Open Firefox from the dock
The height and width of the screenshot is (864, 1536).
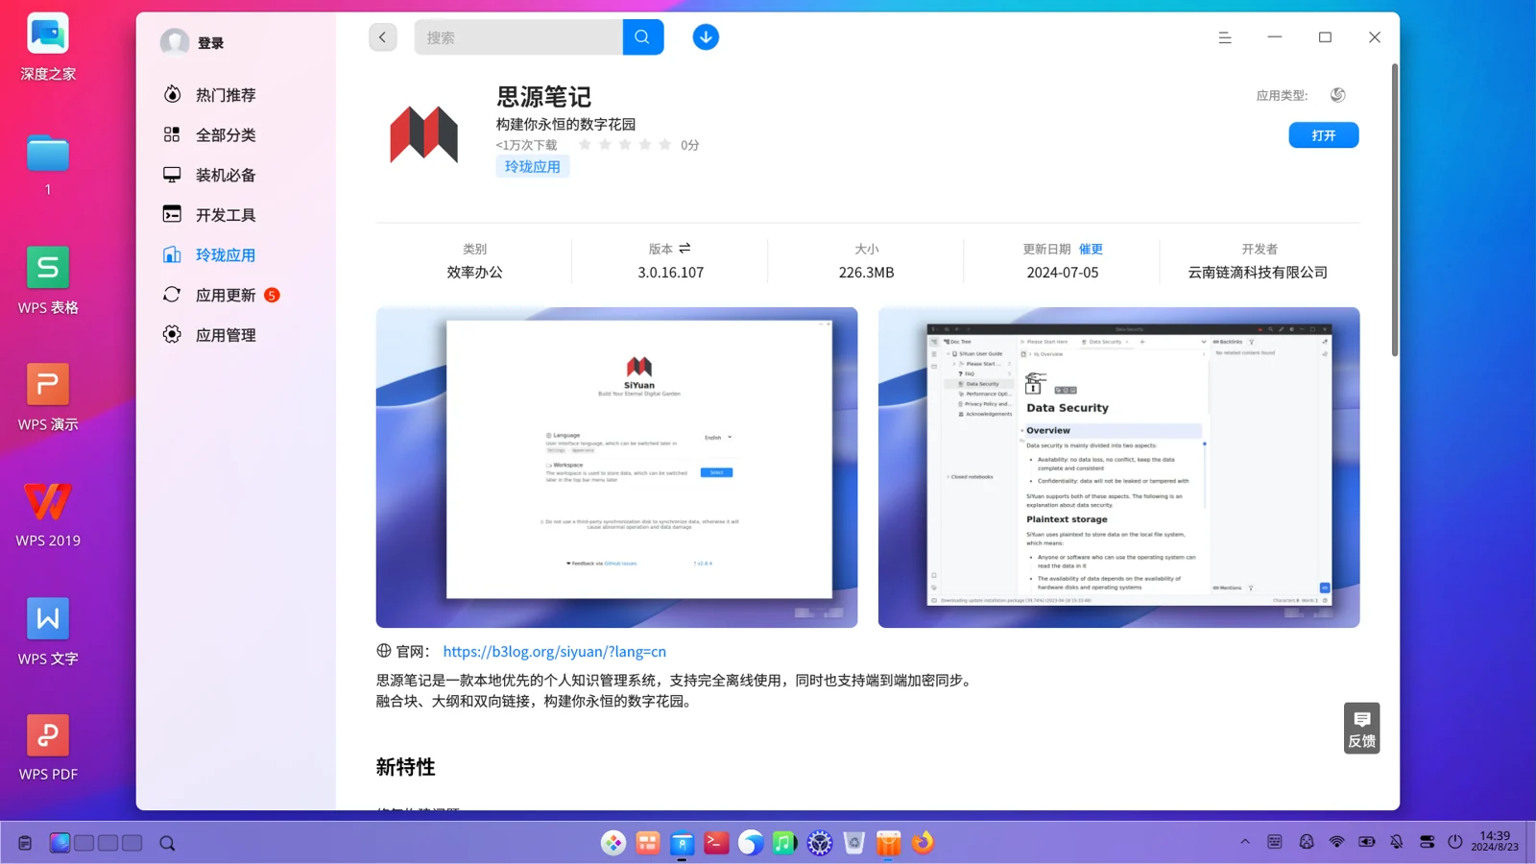click(x=923, y=843)
